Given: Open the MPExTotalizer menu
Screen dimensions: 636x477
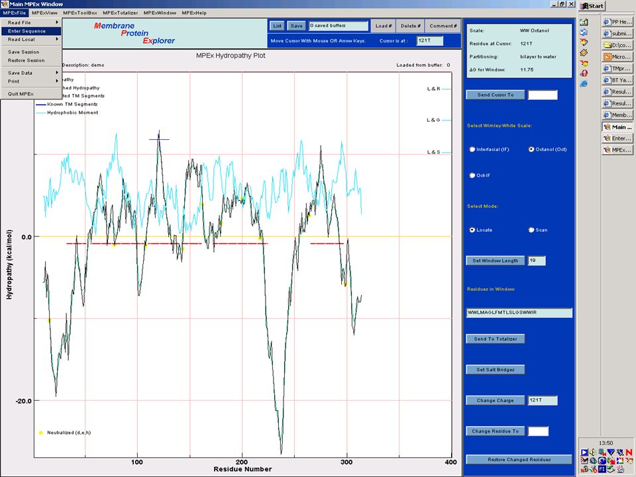Looking at the screenshot, I should click(120, 13).
